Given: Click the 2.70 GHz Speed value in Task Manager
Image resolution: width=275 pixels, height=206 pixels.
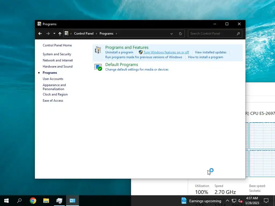Looking at the screenshot, I should point(225,192).
